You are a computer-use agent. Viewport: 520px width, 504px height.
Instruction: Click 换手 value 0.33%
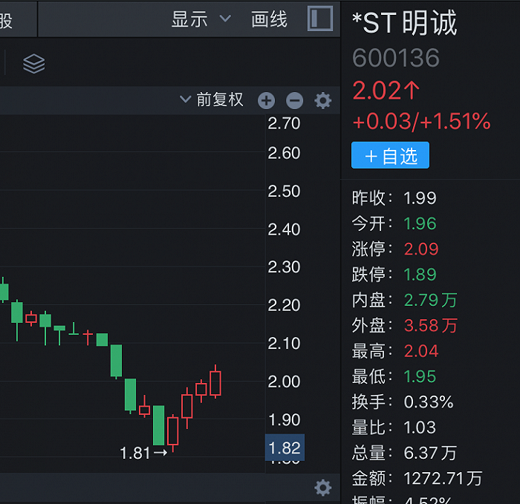pyautogui.click(x=429, y=402)
